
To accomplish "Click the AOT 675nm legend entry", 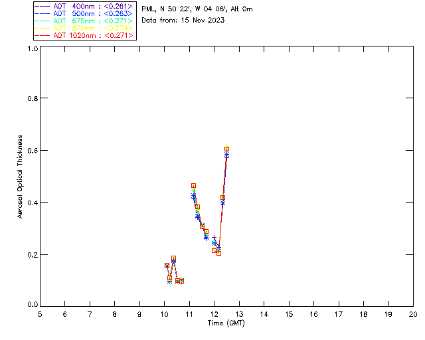I will click(84, 21).
